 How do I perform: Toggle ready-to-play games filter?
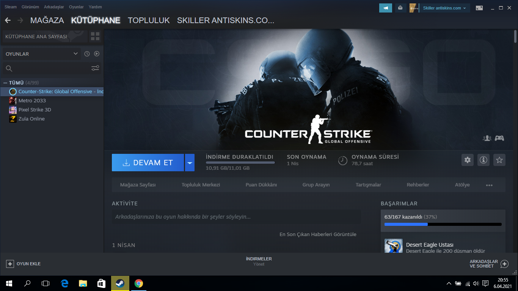97,54
